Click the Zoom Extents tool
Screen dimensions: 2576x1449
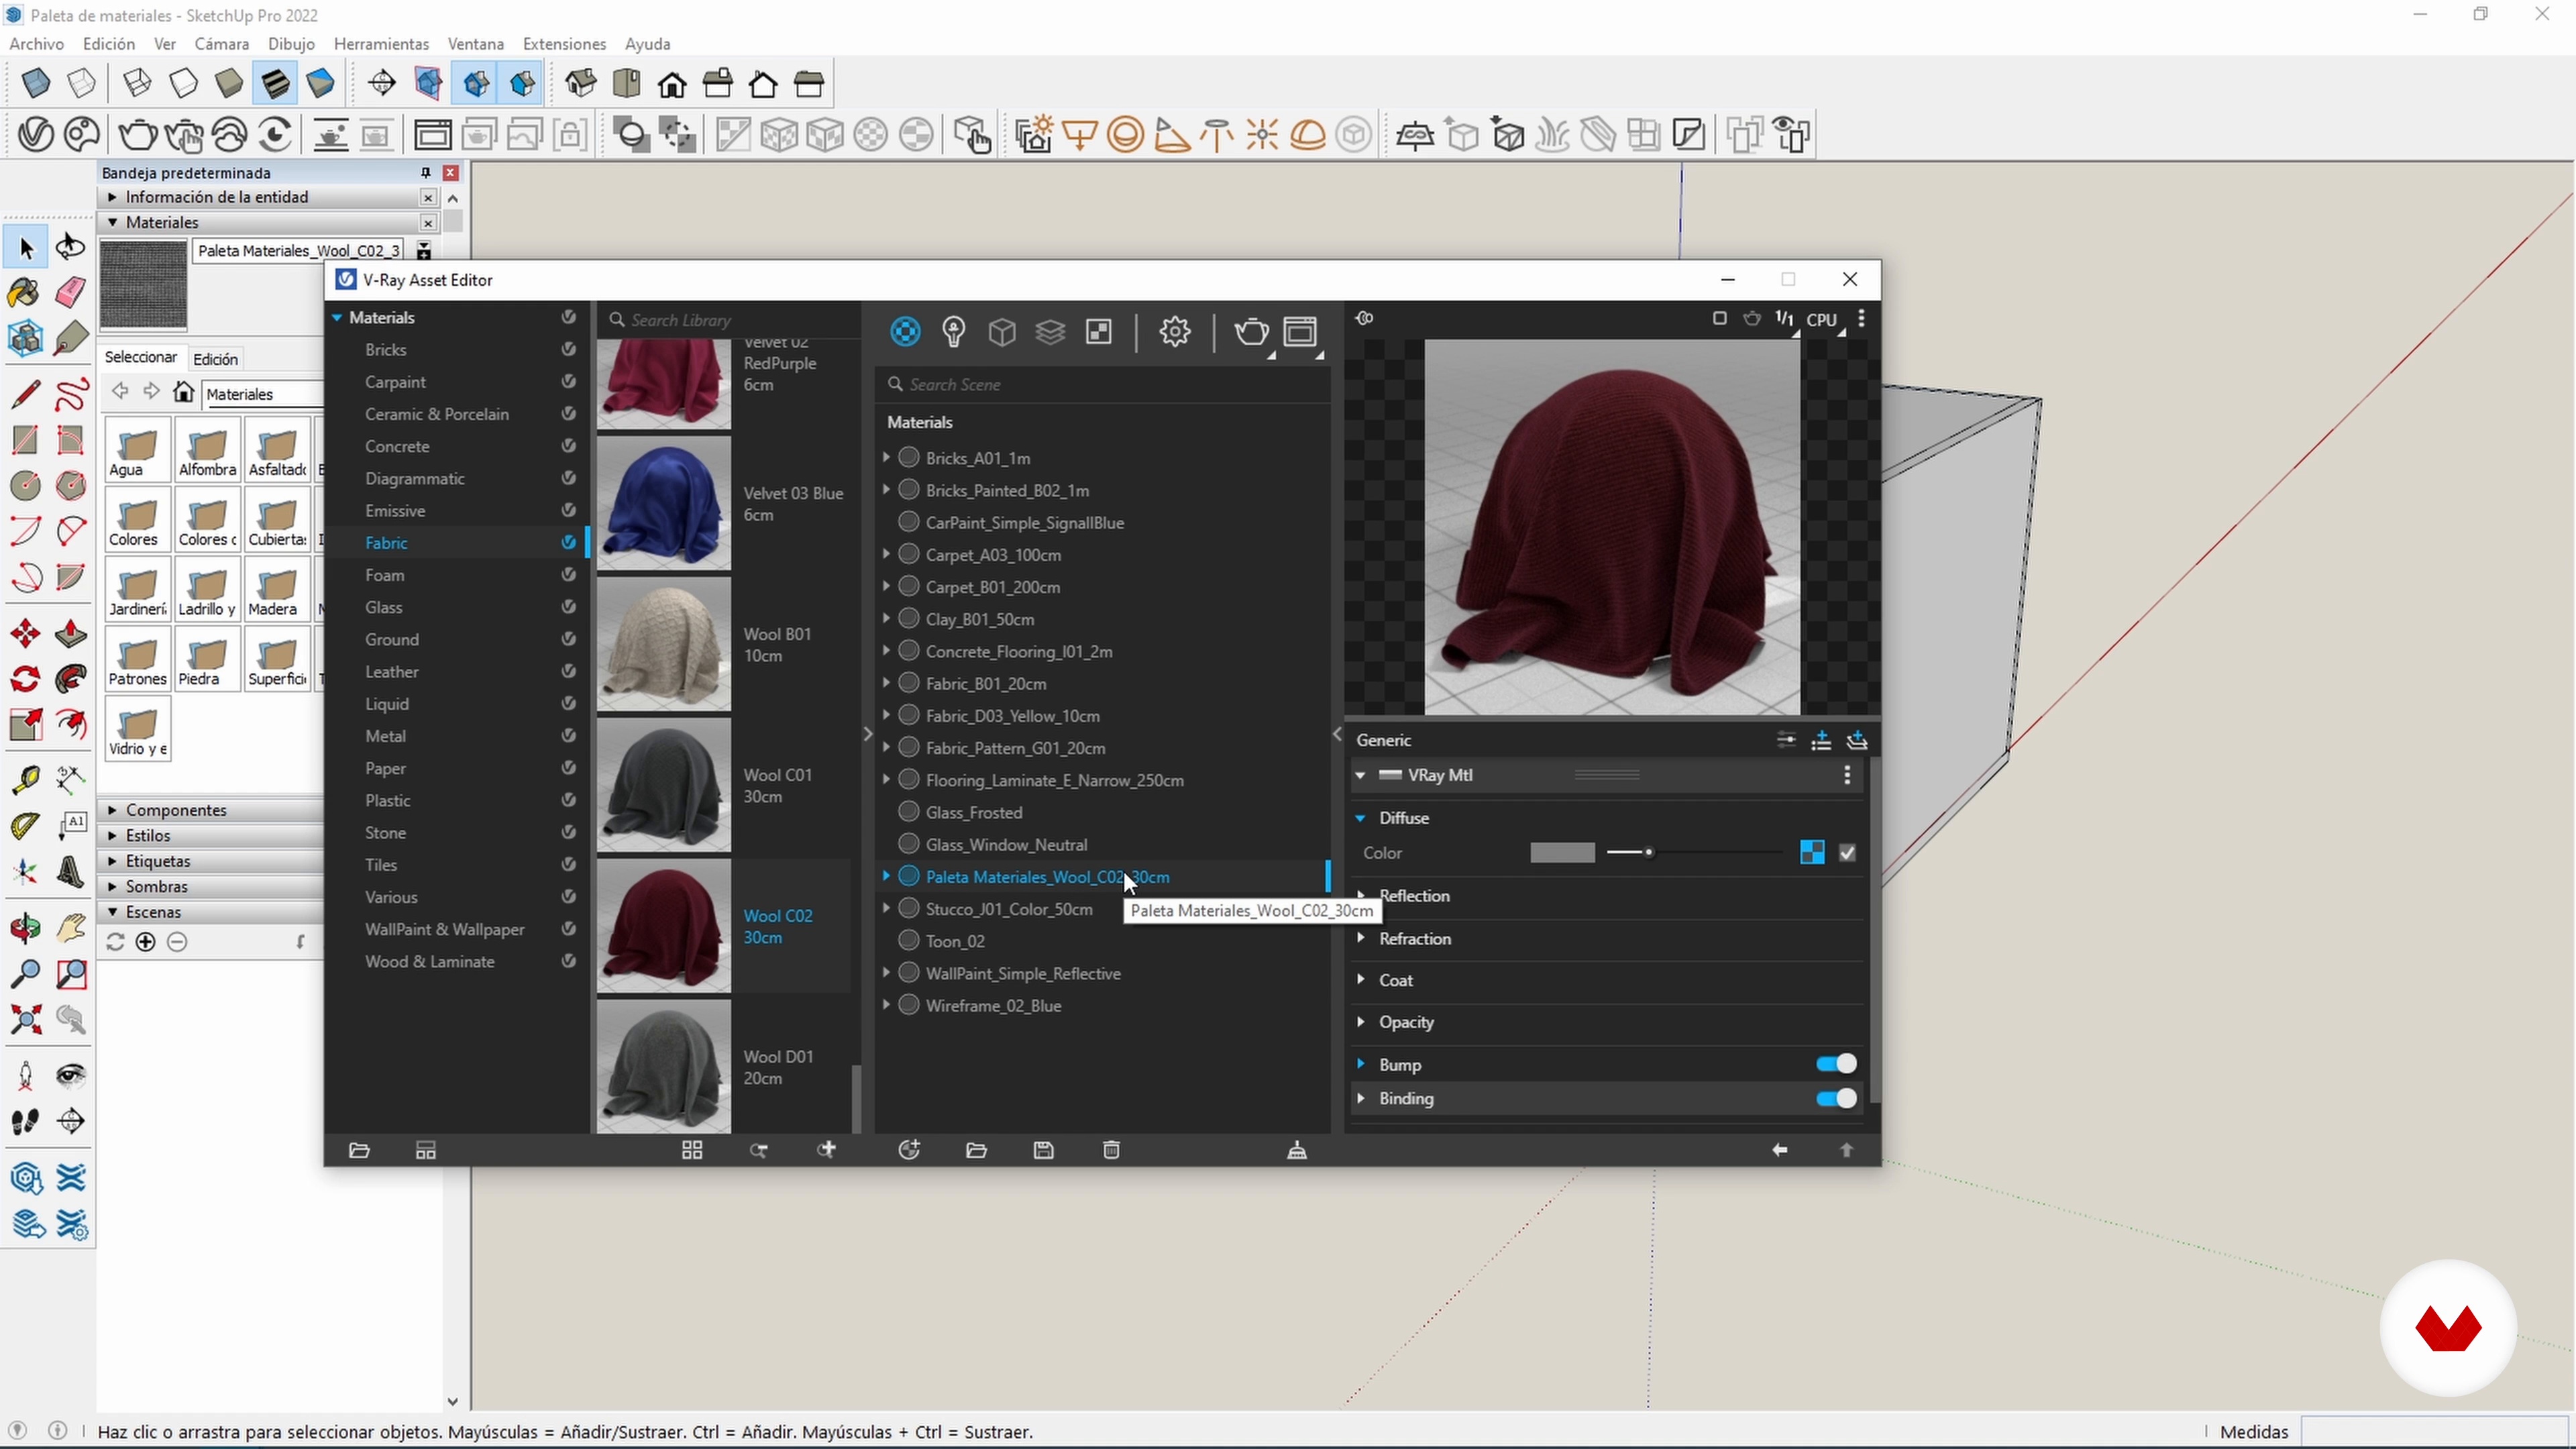(25, 1020)
